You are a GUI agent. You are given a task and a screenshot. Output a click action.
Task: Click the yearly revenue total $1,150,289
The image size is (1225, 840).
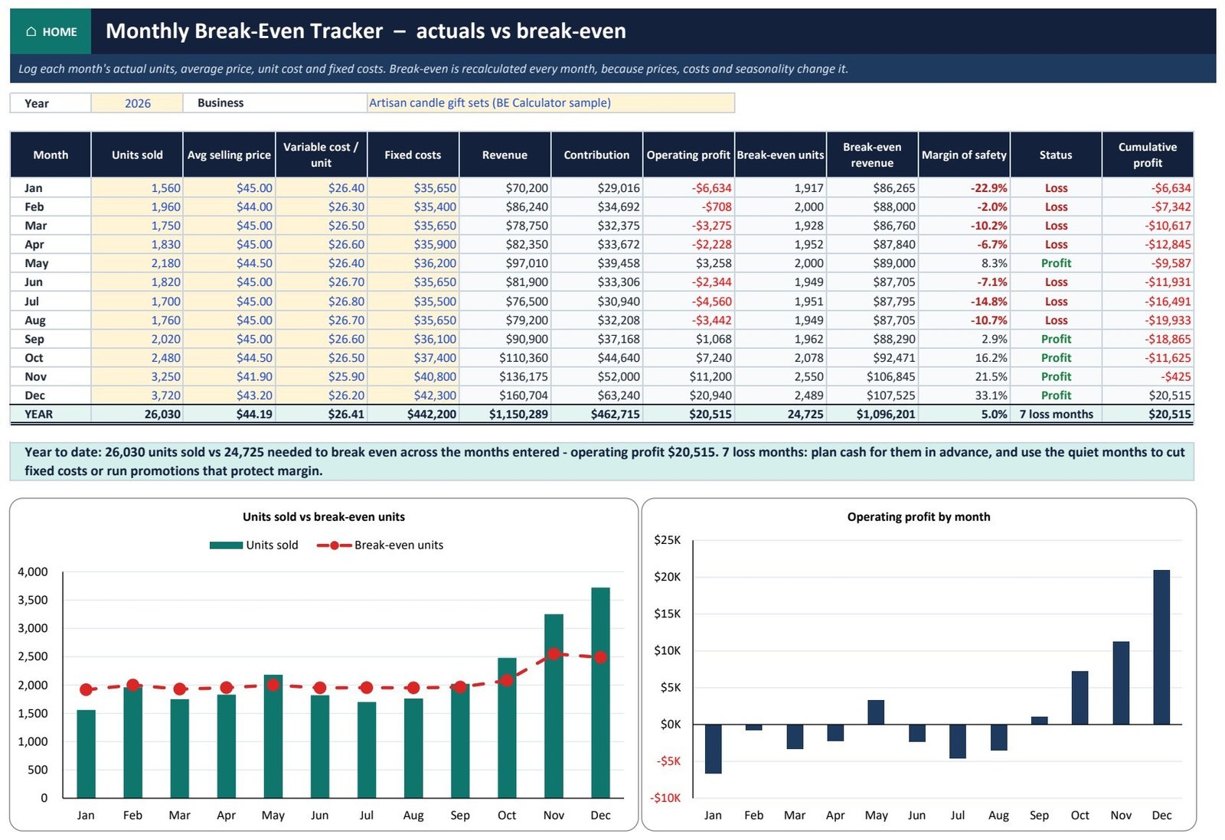coord(505,415)
